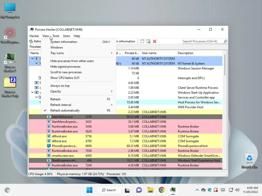
Task: Click the search magnifier icon
Action: click(x=225, y=41)
